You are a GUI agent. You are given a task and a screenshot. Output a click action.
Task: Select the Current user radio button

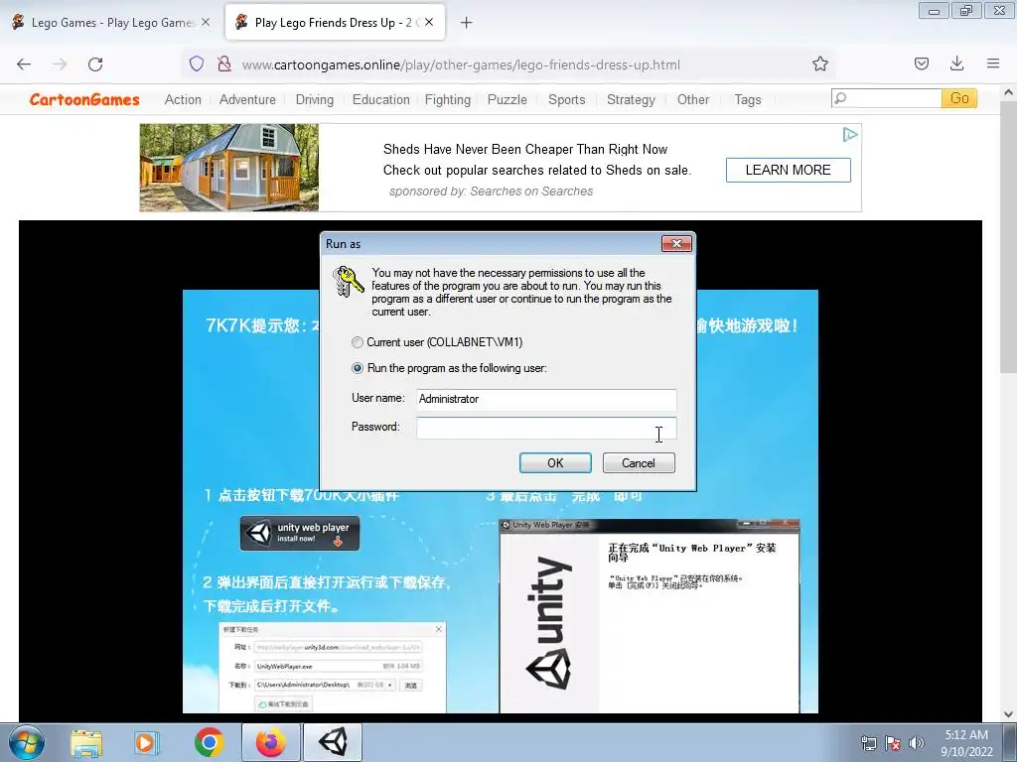(x=358, y=342)
